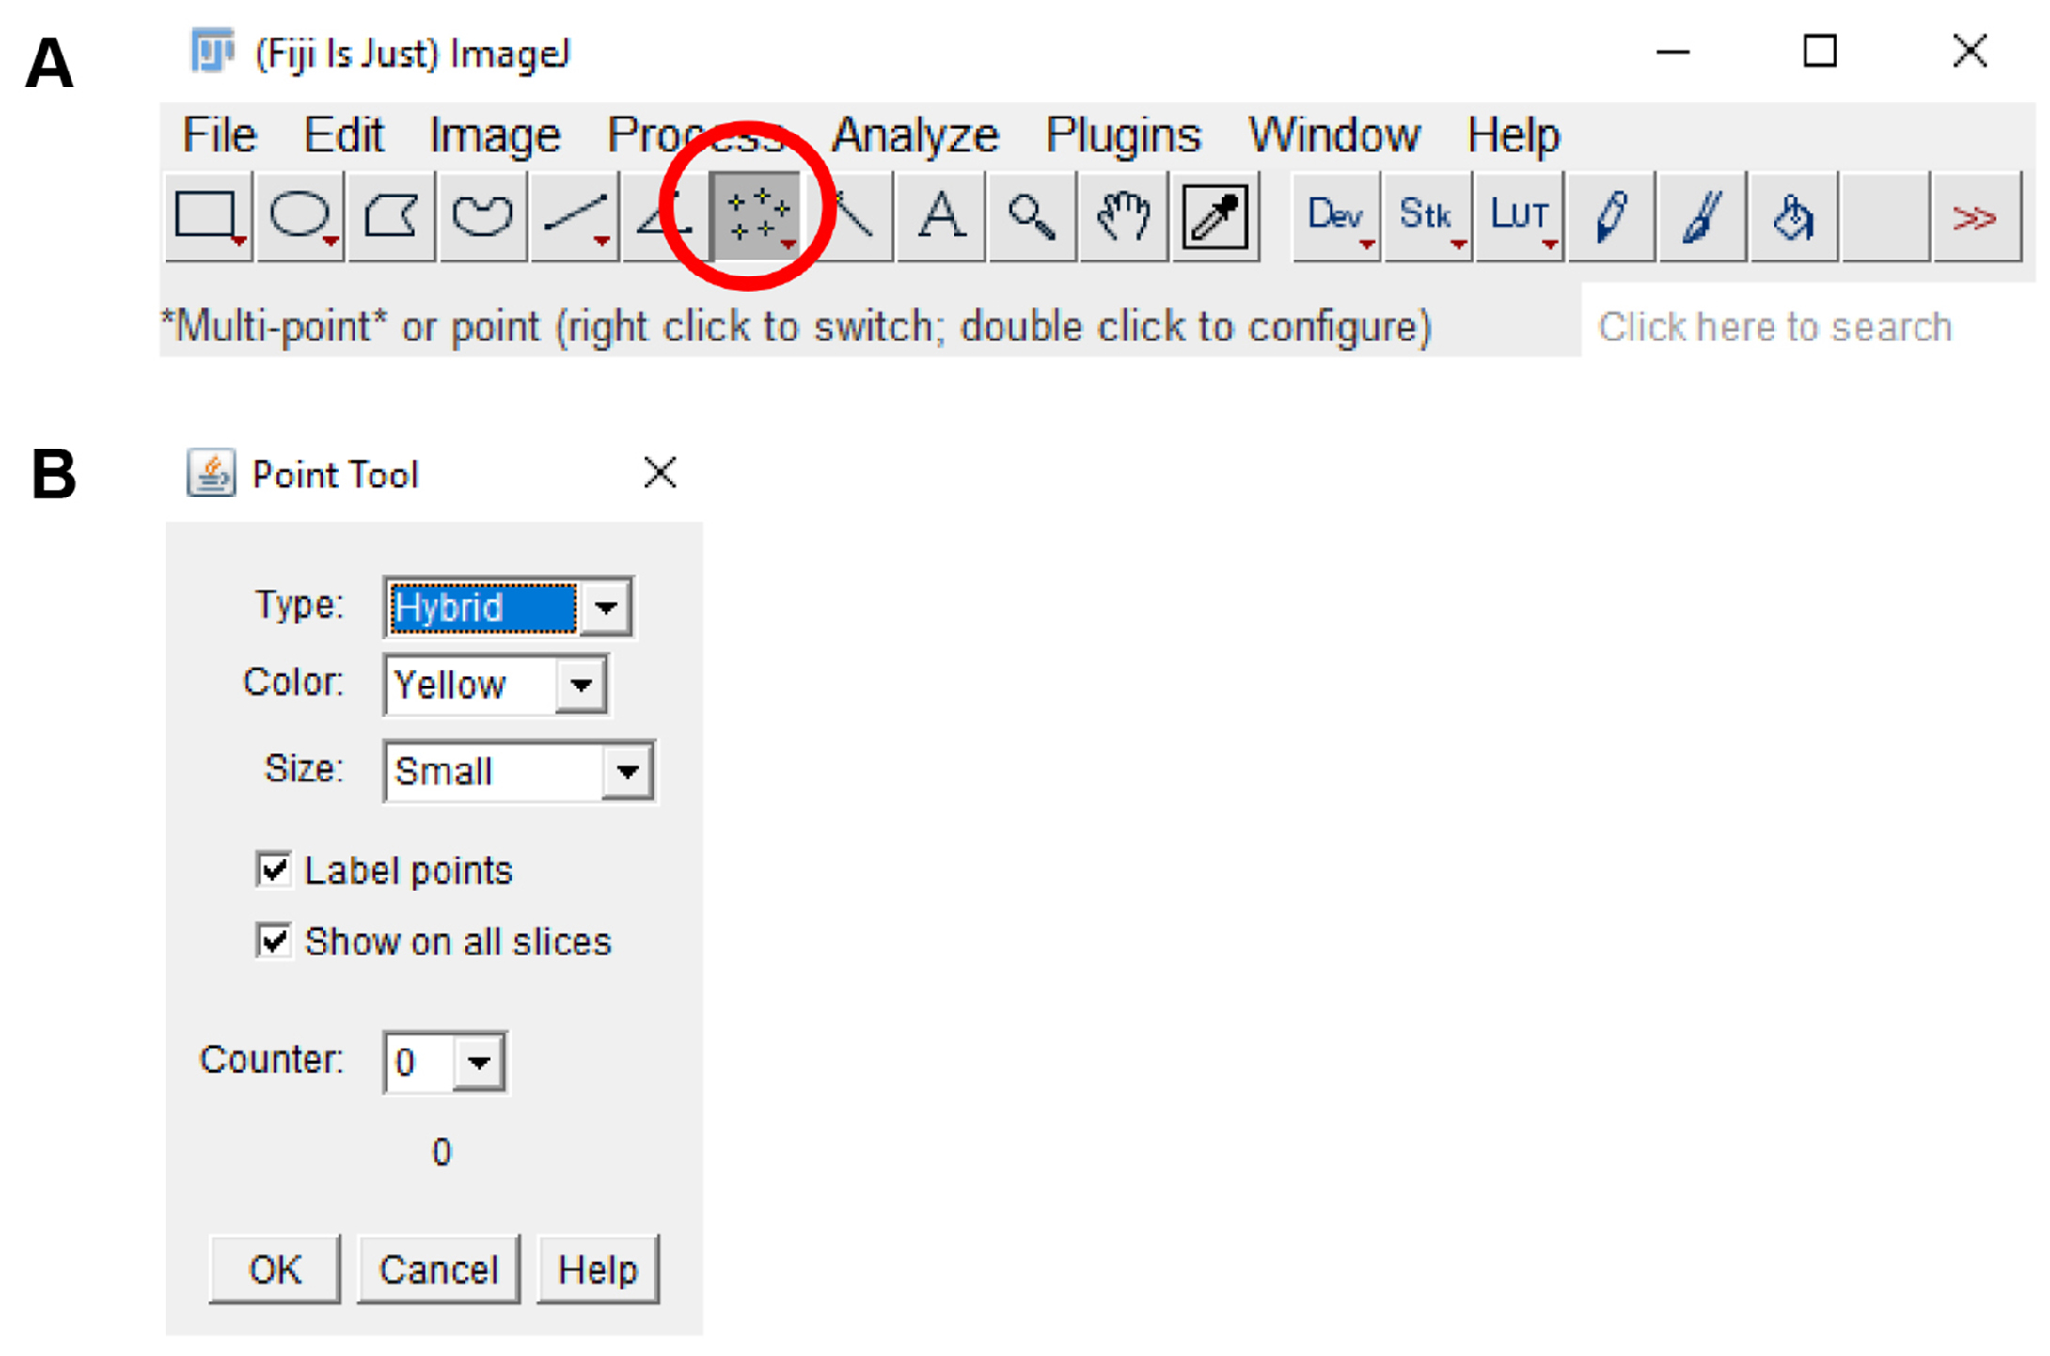Click the Multi-point status bar message
This screenshot has height=1356, width=2050.
click(x=796, y=327)
